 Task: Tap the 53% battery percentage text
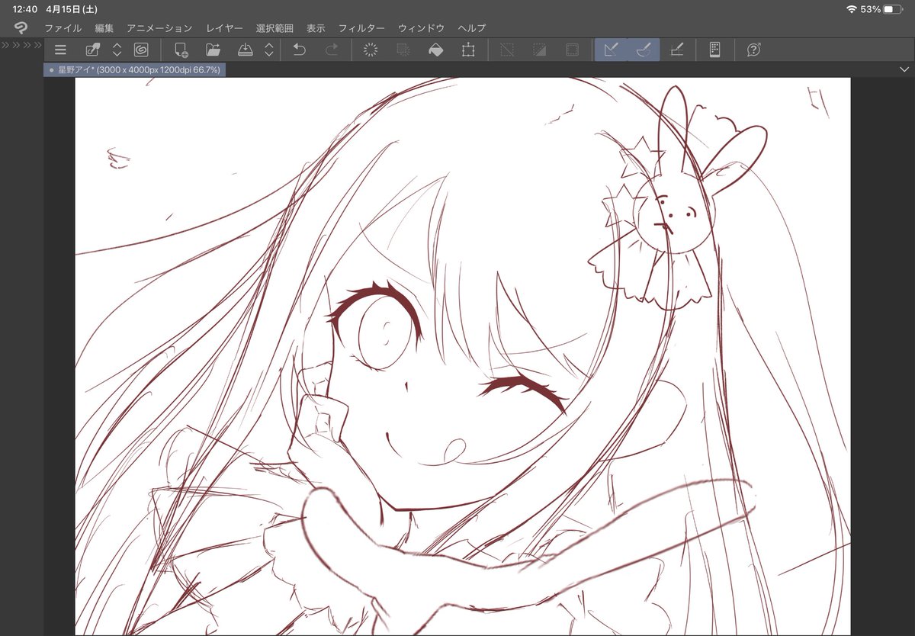(870, 9)
